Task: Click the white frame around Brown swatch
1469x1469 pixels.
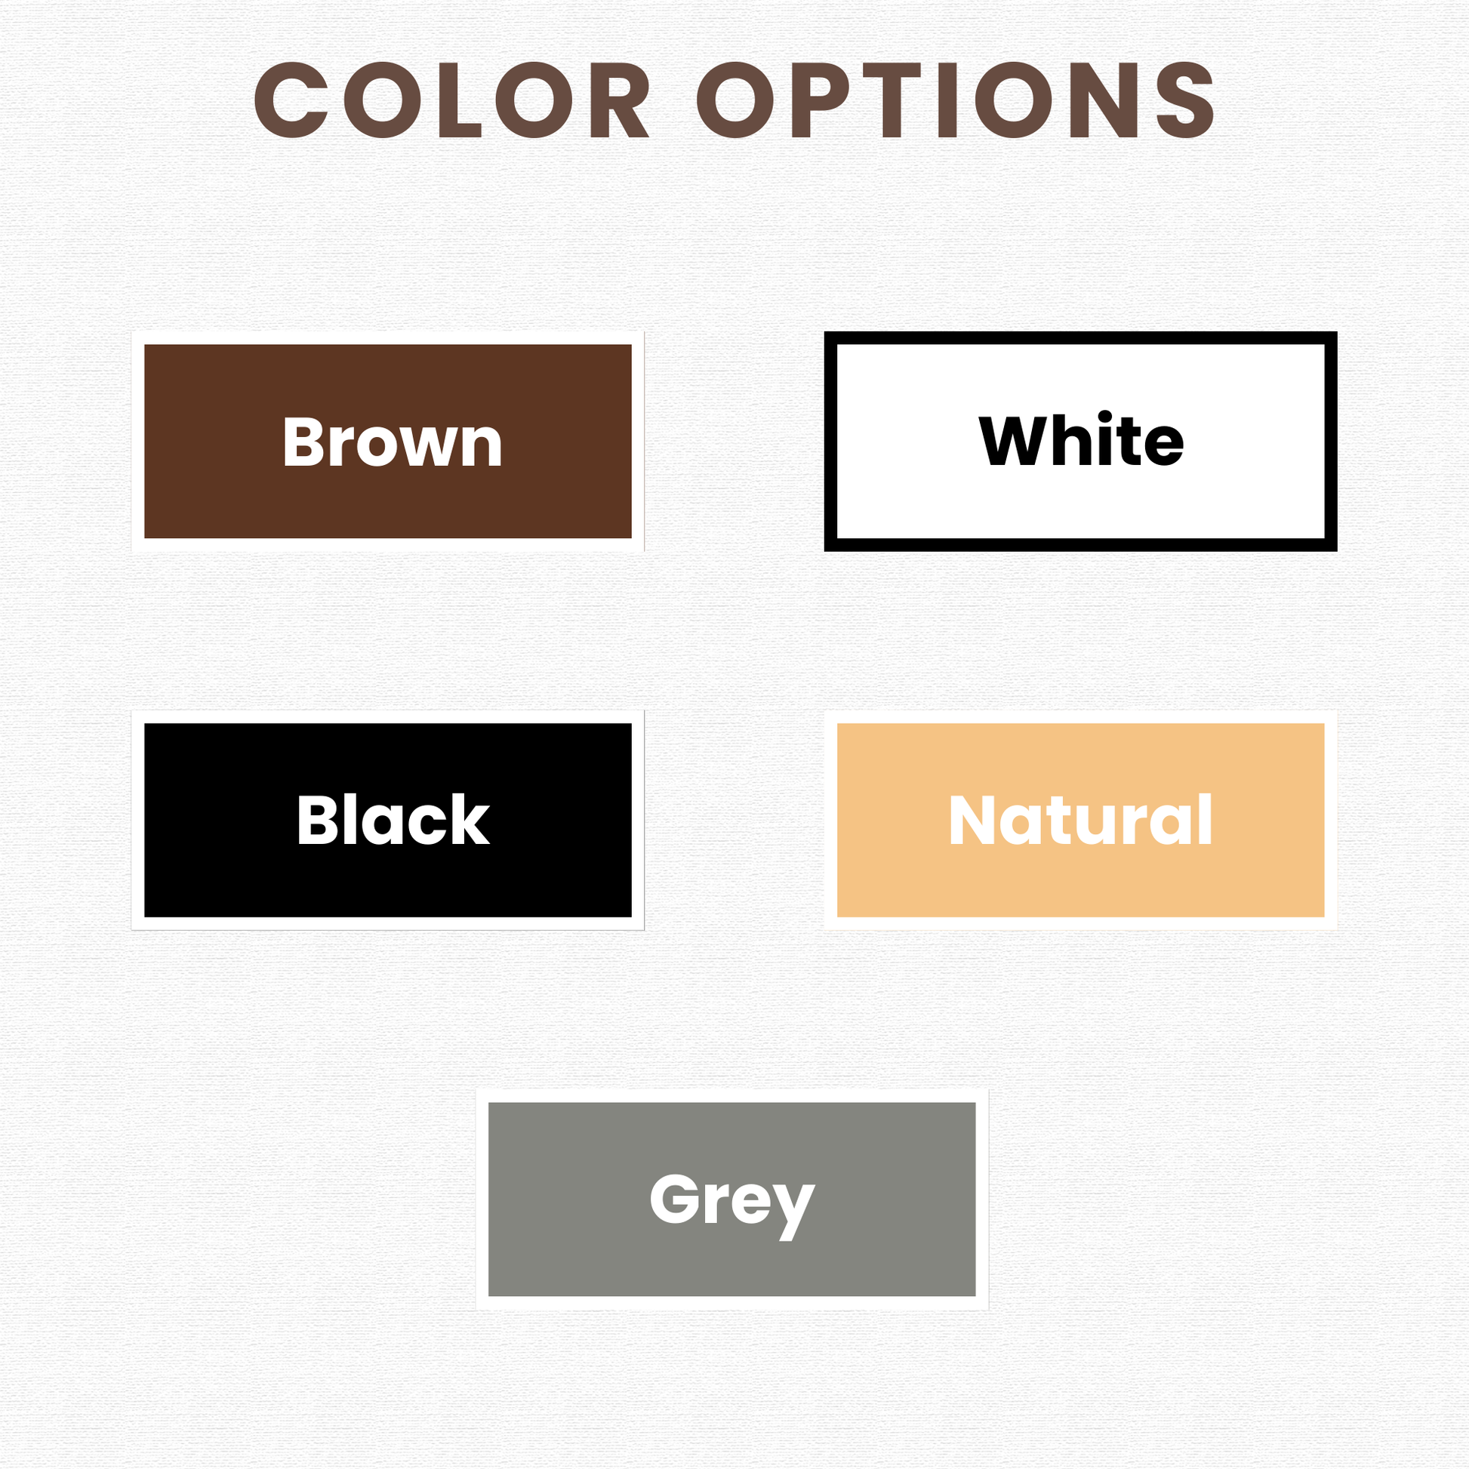Action: tap(388, 337)
